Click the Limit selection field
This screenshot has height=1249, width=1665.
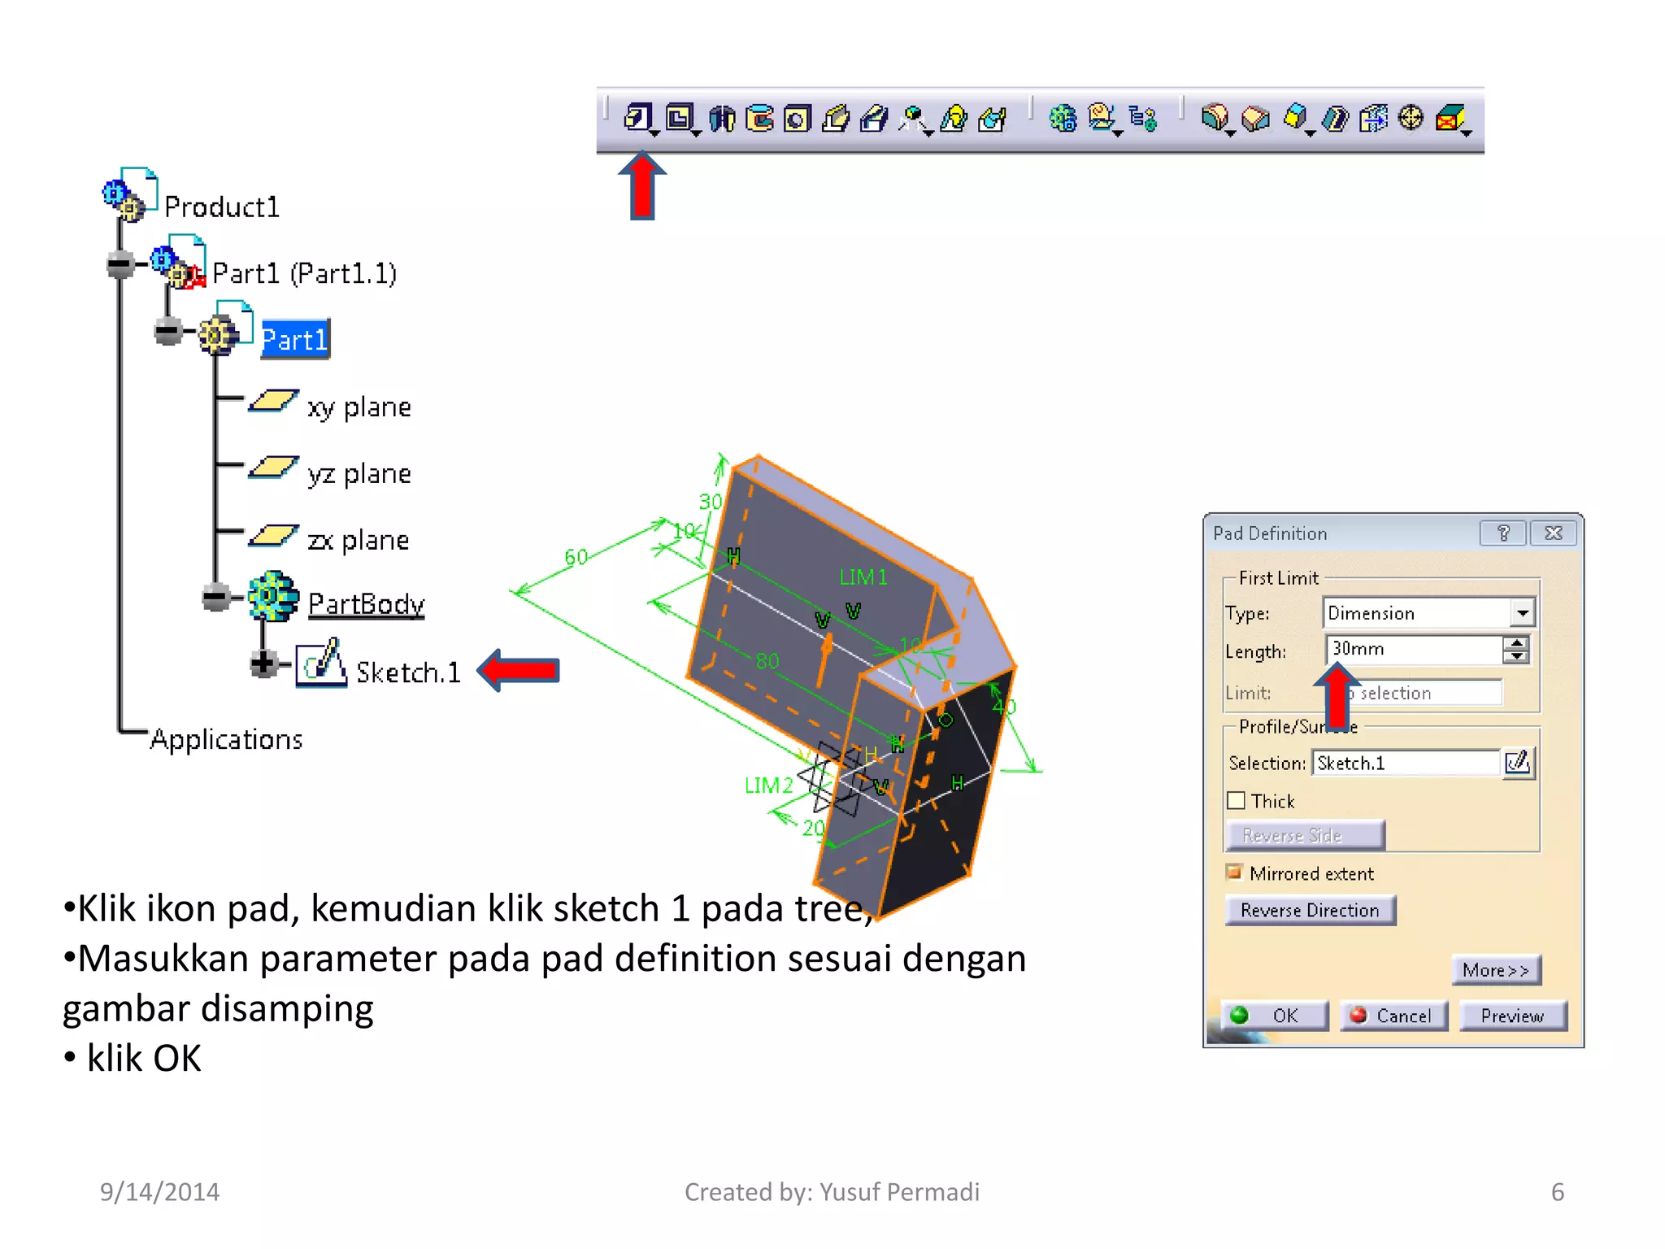click(x=1415, y=693)
